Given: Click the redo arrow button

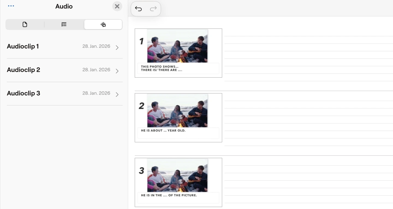Looking at the screenshot, I should click(x=153, y=9).
